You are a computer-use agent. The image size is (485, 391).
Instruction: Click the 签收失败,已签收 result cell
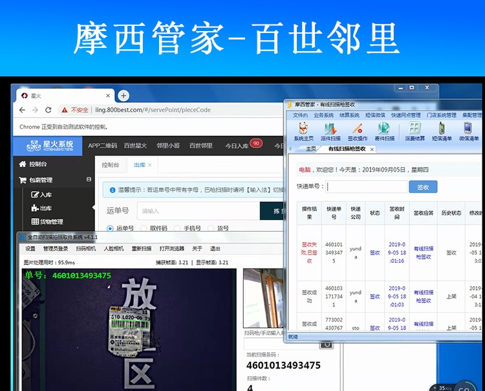coord(309,252)
